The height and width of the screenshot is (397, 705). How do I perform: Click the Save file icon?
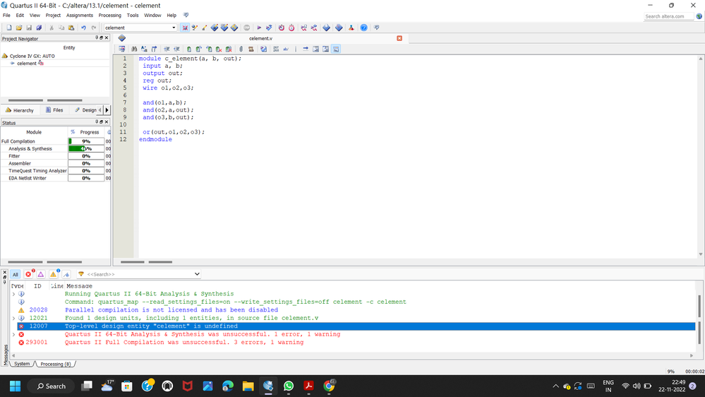(28, 28)
